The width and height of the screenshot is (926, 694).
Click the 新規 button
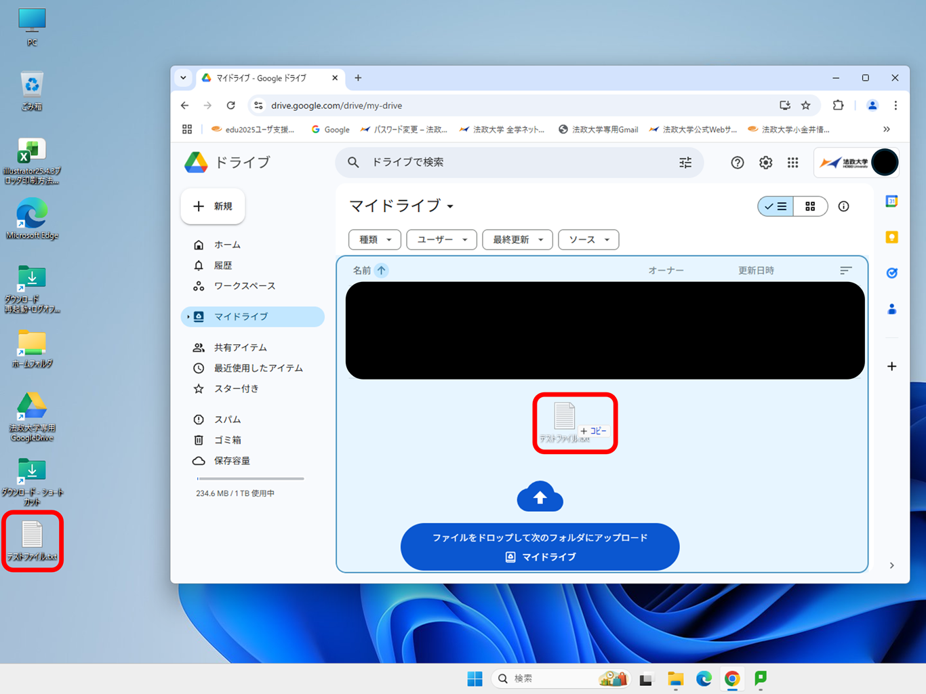(x=213, y=206)
